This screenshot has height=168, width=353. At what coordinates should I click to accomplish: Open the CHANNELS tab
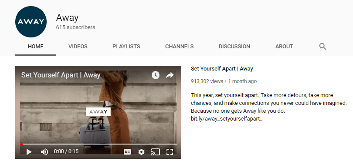(180, 47)
